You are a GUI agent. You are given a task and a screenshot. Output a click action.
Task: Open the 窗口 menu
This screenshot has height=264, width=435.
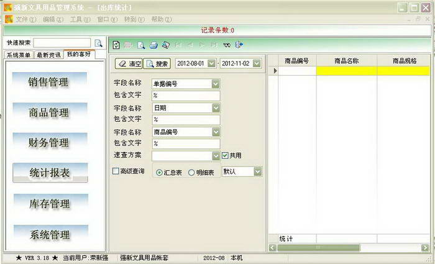coord(107,19)
